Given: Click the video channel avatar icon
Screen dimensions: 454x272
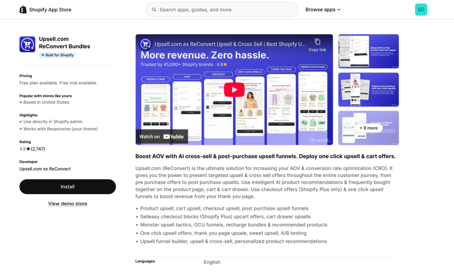Looking at the screenshot, I should [145, 44].
